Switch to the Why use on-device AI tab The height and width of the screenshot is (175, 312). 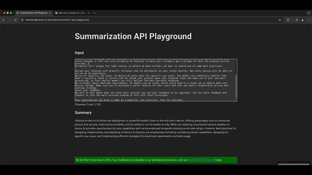pyautogui.click(x=72, y=13)
